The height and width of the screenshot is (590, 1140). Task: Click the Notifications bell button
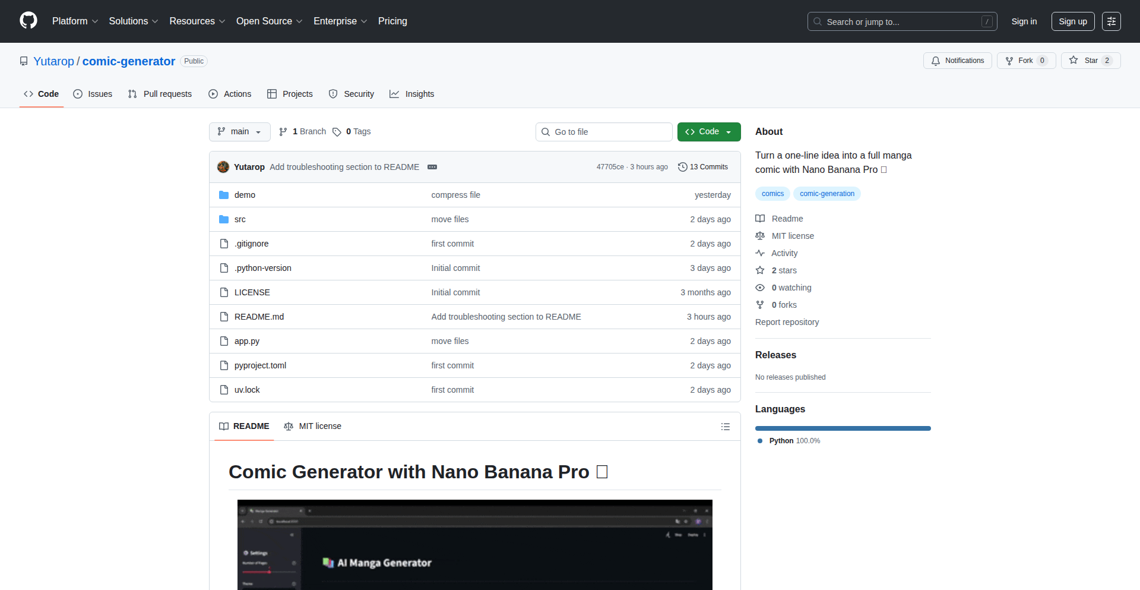957,61
